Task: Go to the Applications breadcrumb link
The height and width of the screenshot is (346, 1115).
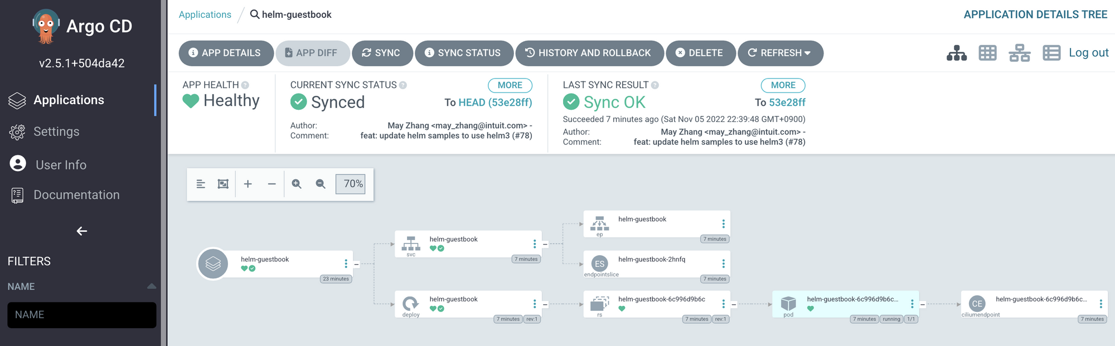Action: coord(205,14)
